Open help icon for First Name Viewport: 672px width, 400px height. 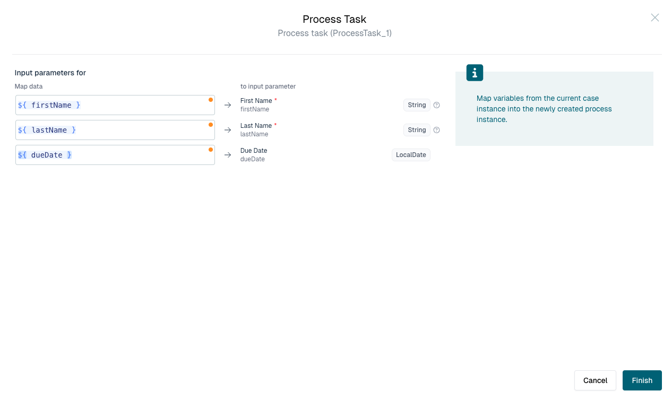(x=437, y=105)
